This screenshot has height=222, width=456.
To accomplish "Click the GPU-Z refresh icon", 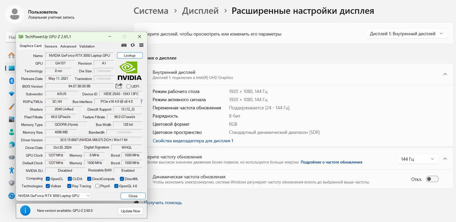I will (x=133, y=46).
